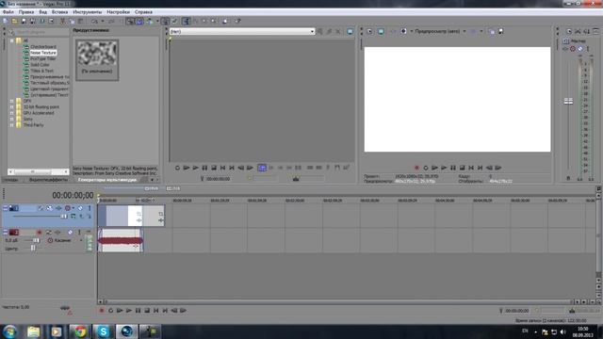This screenshot has width=603, height=339.
Task: Open the Undo history dropdown arrow
Action: click(x=103, y=21)
